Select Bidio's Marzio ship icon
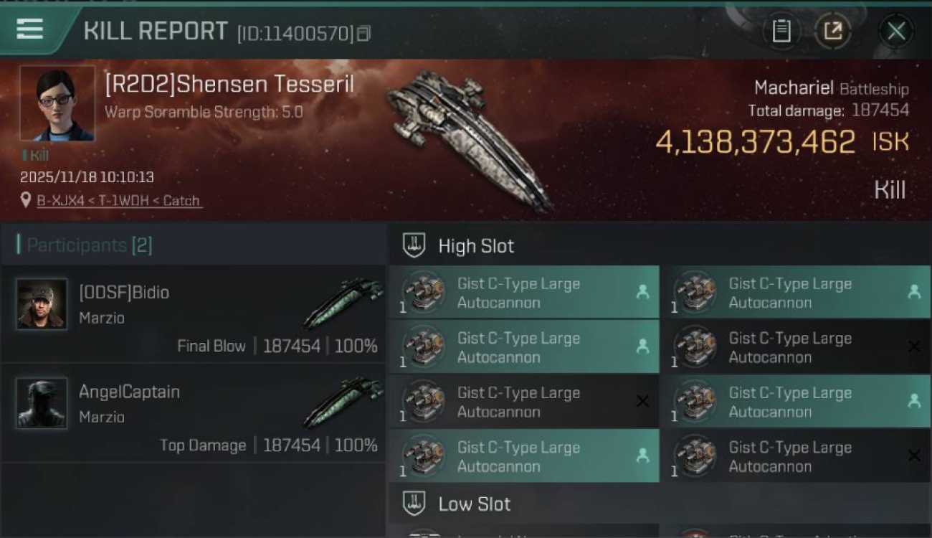The image size is (932, 538). (343, 303)
